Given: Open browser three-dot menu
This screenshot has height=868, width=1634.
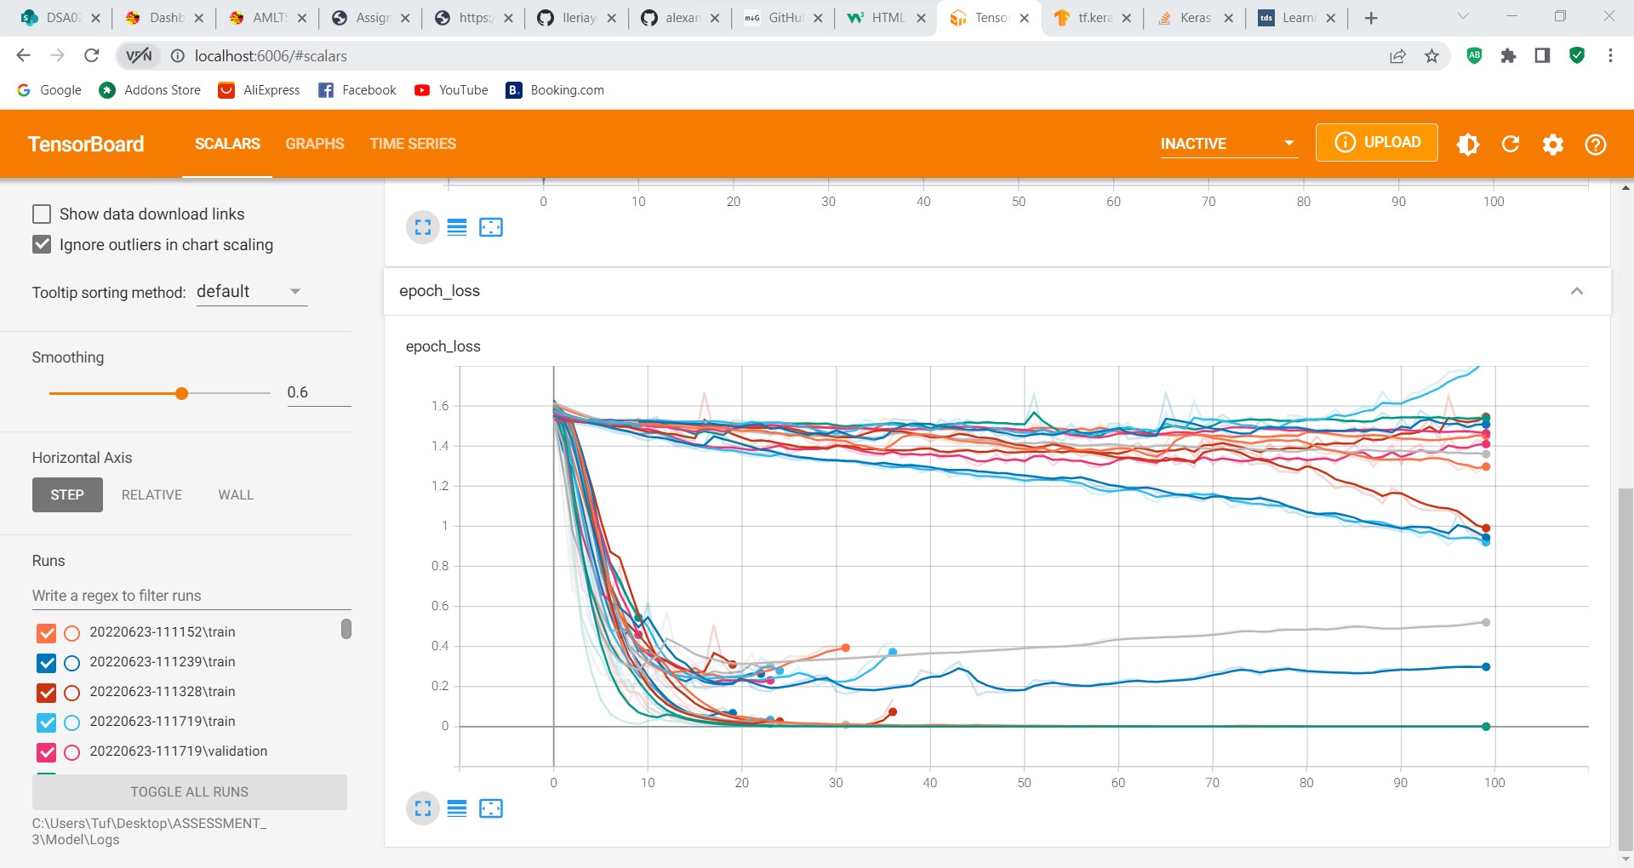Looking at the screenshot, I should 1610,56.
